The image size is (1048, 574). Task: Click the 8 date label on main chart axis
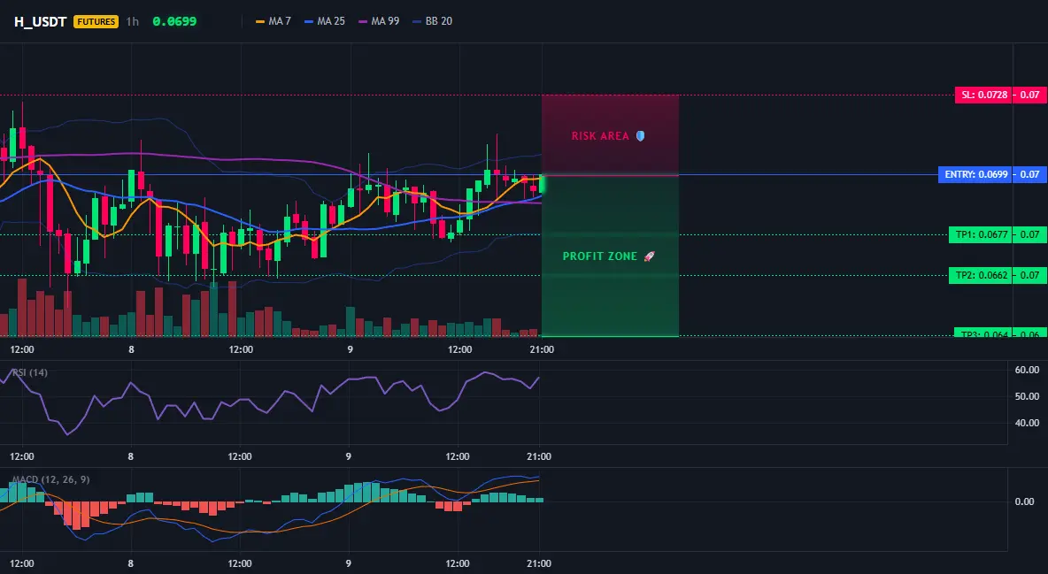click(x=131, y=349)
